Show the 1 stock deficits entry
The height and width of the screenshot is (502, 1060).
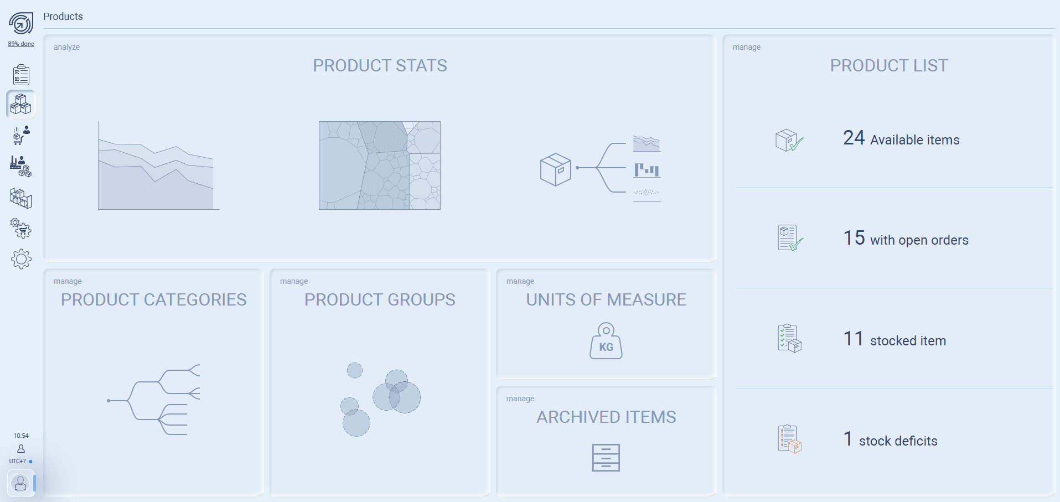pyautogui.click(x=890, y=440)
